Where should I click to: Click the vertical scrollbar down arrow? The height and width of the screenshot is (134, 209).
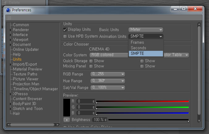point(199,120)
